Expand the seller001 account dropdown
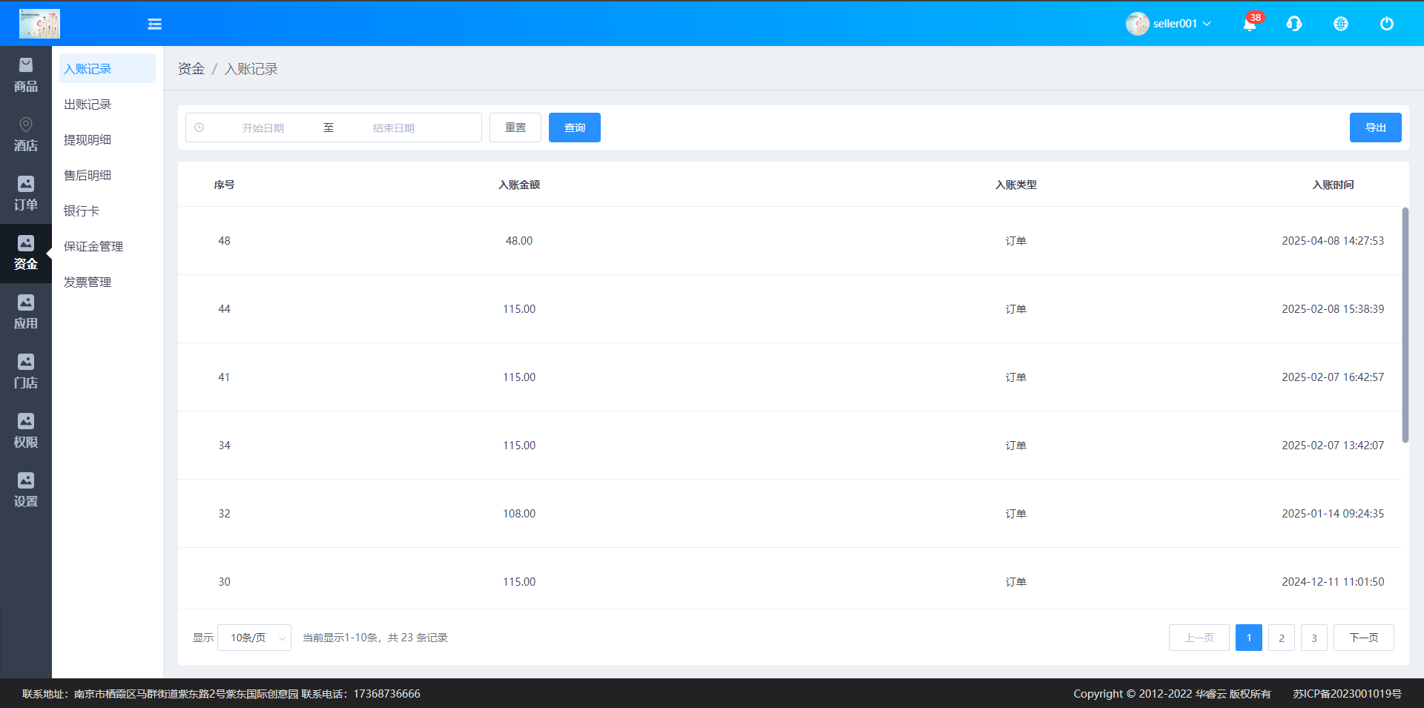 point(1169,24)
